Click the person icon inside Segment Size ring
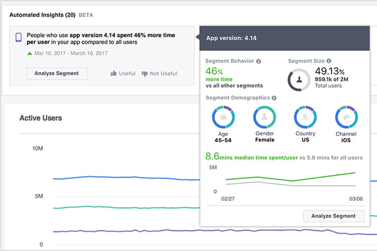377x251 pixels. 299,79
